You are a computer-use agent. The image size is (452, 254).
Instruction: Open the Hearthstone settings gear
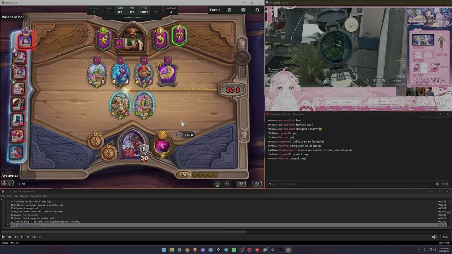pyautogui.click(x=257, y=184)
